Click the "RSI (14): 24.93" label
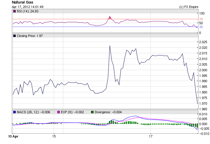Screen dimensions: 210x144 (28, 11)
